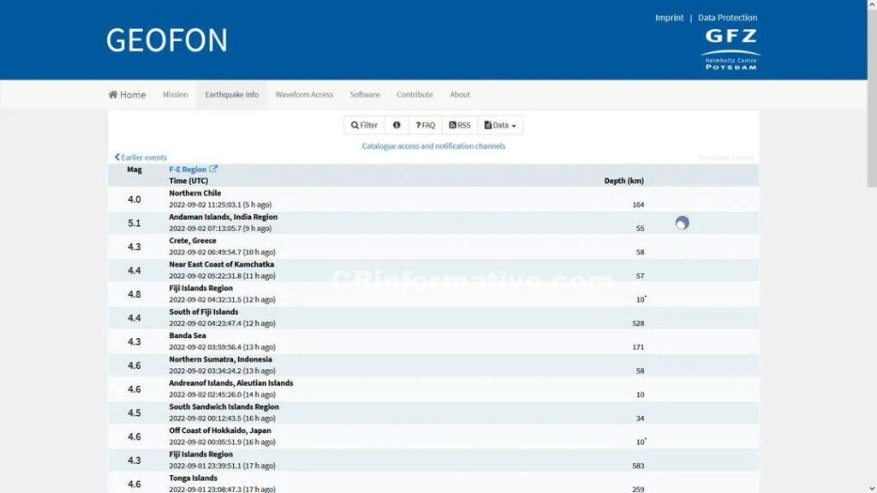Select the Earthquake Info tab
The width and height of the screenshot is (877, 493).
tap(231, 95)
